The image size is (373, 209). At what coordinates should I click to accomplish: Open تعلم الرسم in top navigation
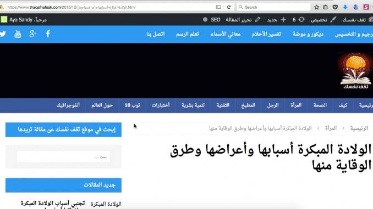[x=188, y=34]
